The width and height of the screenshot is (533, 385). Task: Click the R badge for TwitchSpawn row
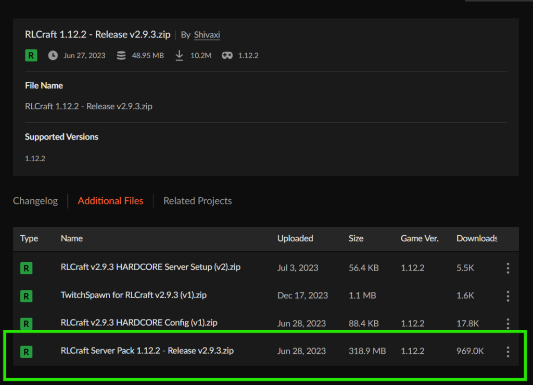26,296
